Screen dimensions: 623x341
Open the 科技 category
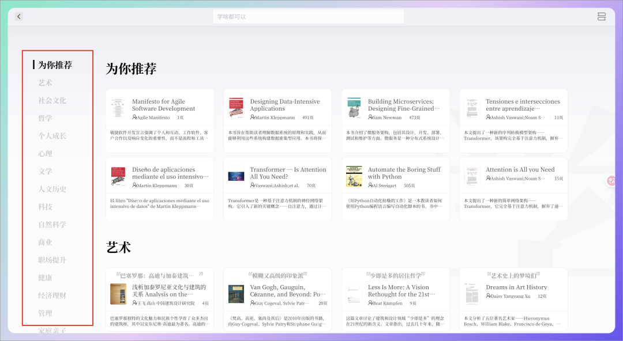[x=45, y=207]
